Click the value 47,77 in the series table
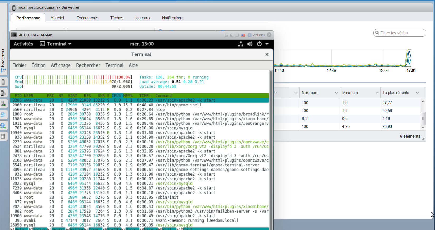 tap(387, 103)
